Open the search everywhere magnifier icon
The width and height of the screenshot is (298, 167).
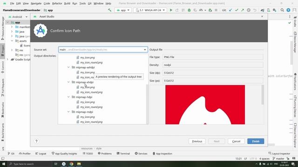282,10
